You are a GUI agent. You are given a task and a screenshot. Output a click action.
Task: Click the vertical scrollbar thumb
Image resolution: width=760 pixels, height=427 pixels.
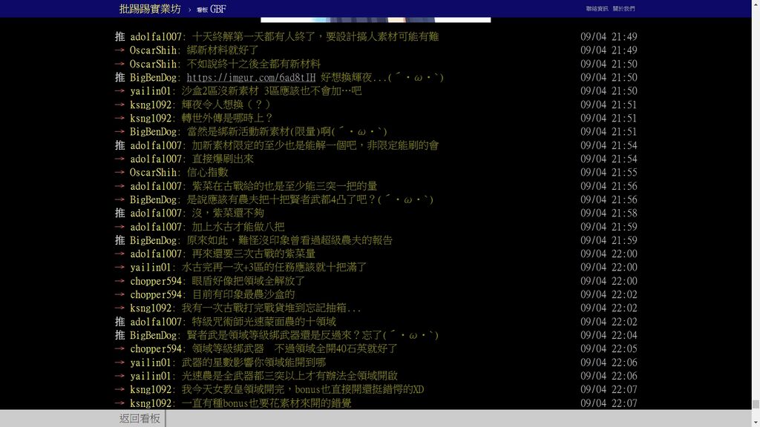click(756, 404)
